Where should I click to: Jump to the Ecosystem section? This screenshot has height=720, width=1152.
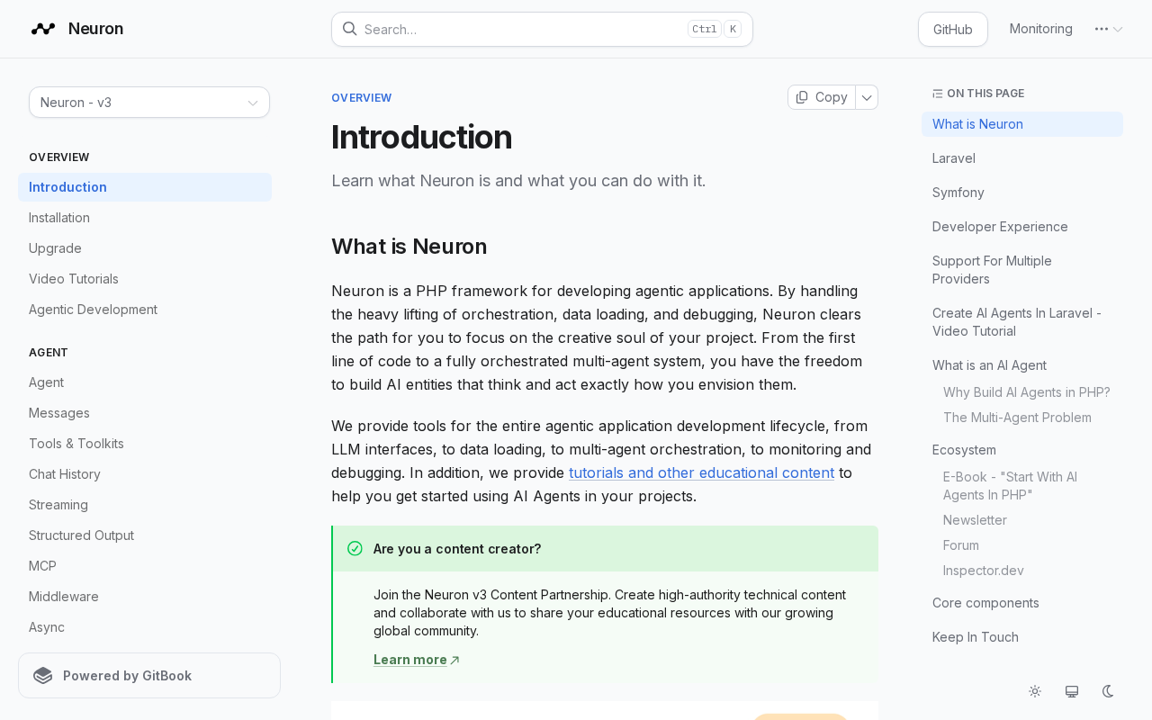point(964,450)
